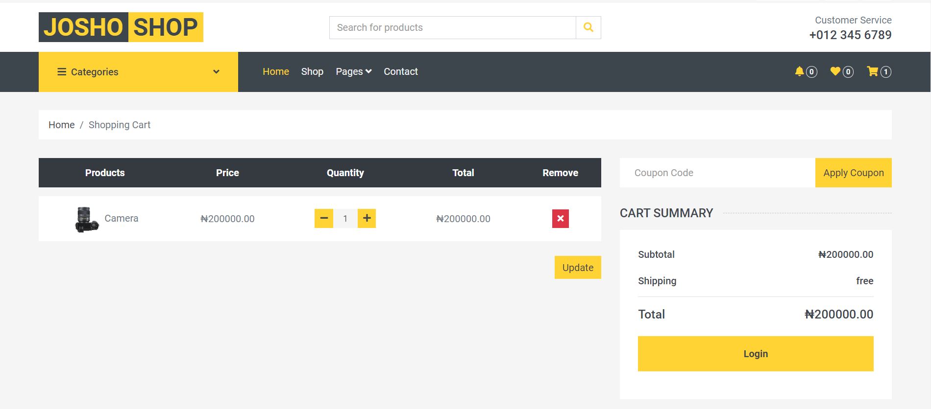This screenshot has width=931, height=409.
Task: Open the notifications bell icon
Action: click(x=799, y=71)
